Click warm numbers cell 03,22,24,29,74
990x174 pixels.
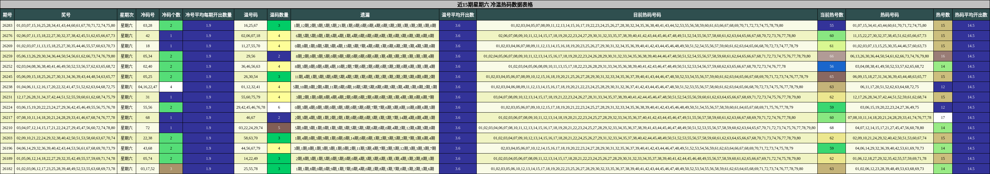click(250, 128)
